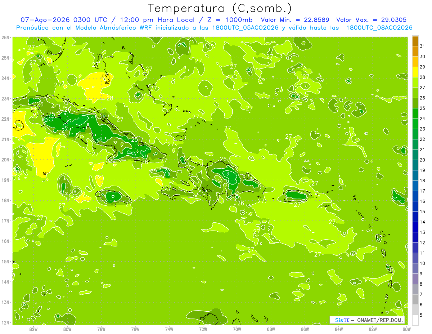The image size is (432, 334).
Task: Click the "66W" longitude axis label
Action: point(305,329)
